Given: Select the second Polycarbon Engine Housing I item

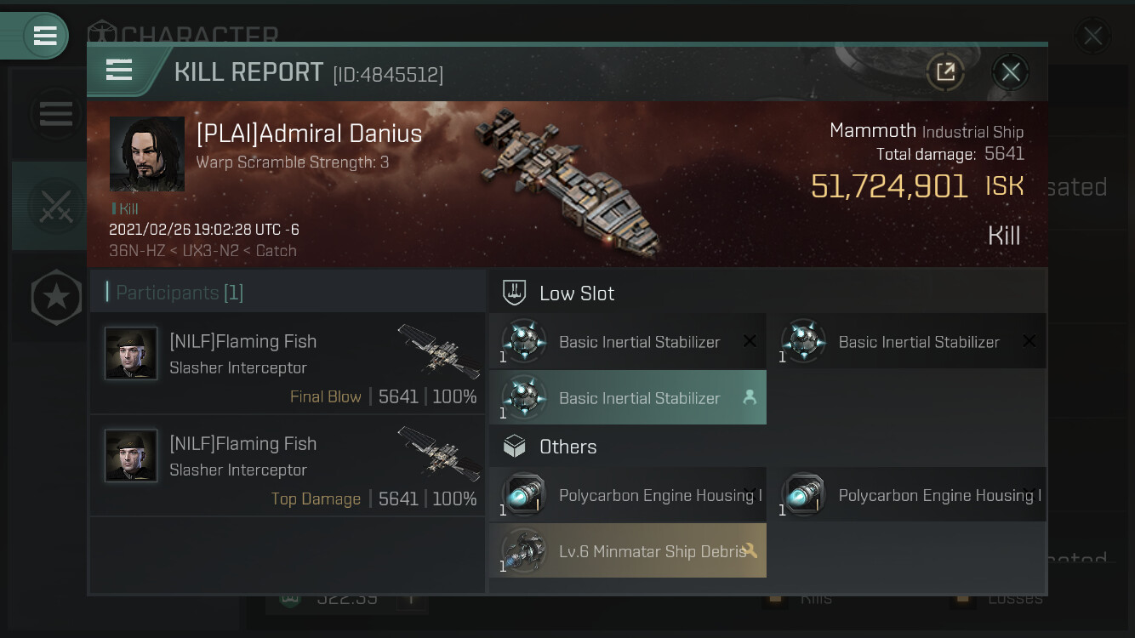Looking at the screenshot, I should pos(907,495).
